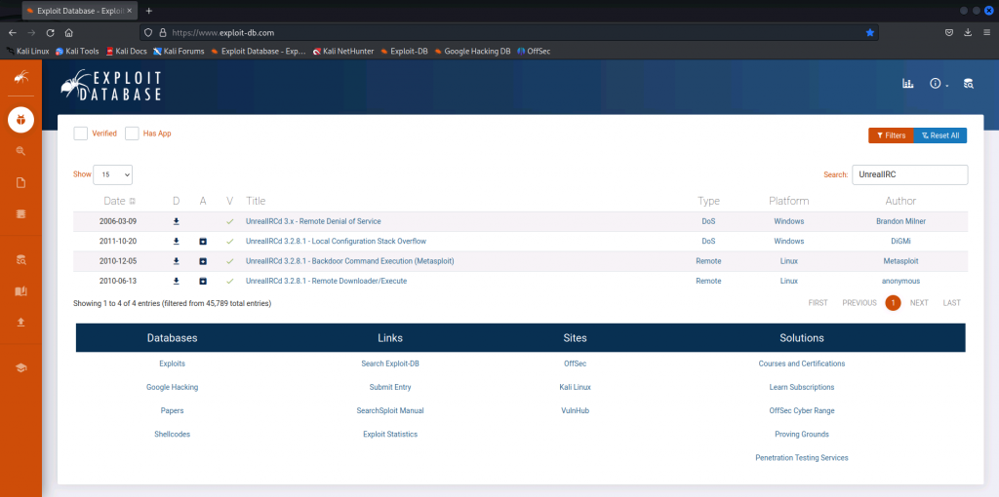Click browser home button

(x=69, y=32)
